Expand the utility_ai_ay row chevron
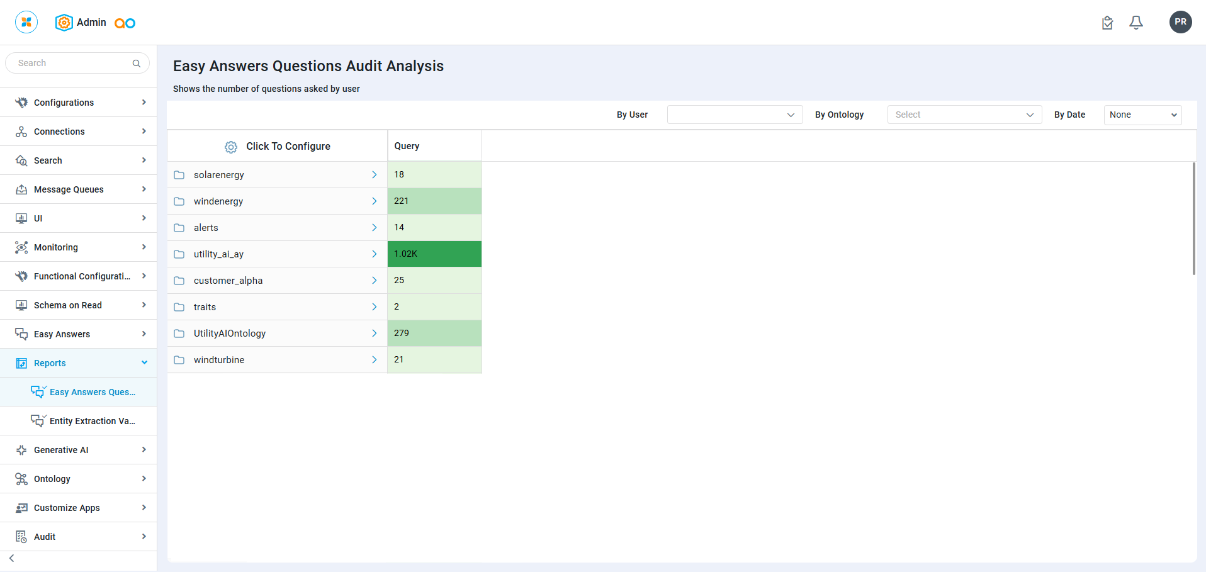 click(375, 254)
